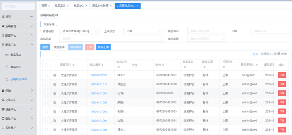Open document icon in row 19039401003
This screenshot has width=292, height=135.
point(54,111)
